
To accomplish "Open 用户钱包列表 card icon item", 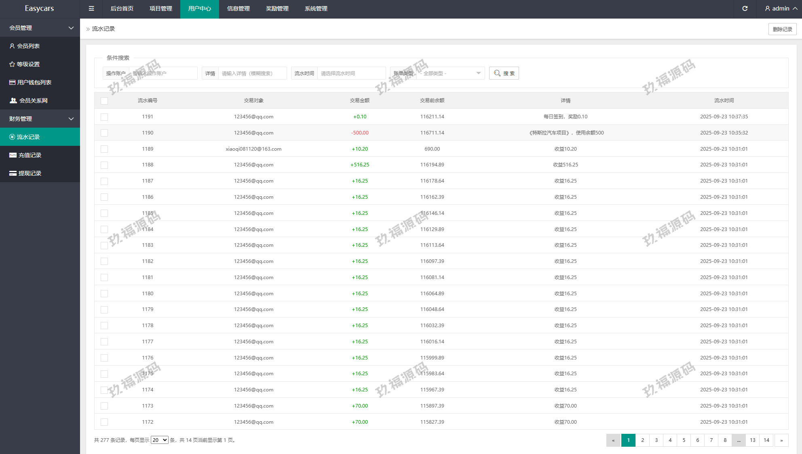I will coord(13,82).
